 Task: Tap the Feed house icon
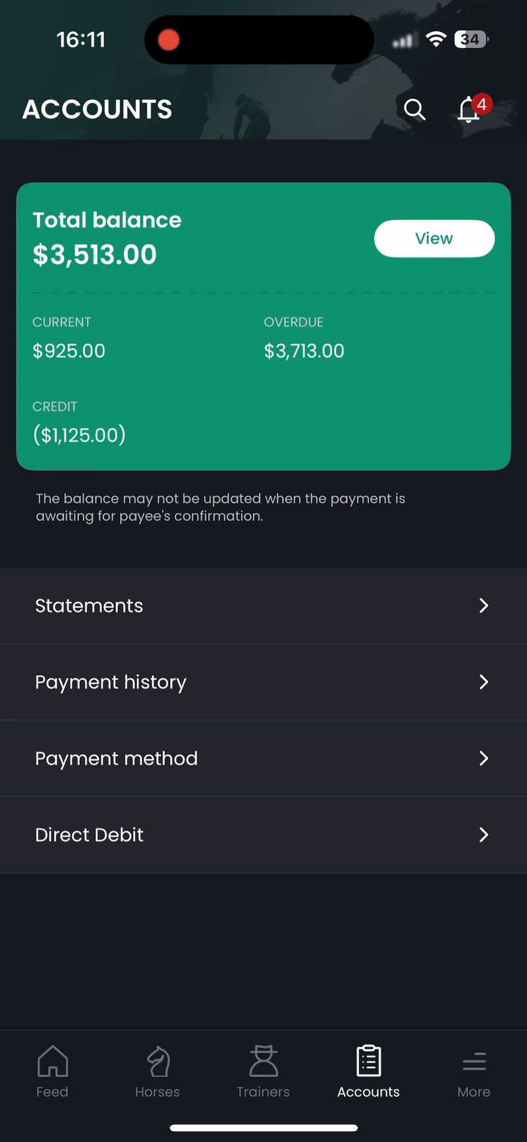[53, 1062]
